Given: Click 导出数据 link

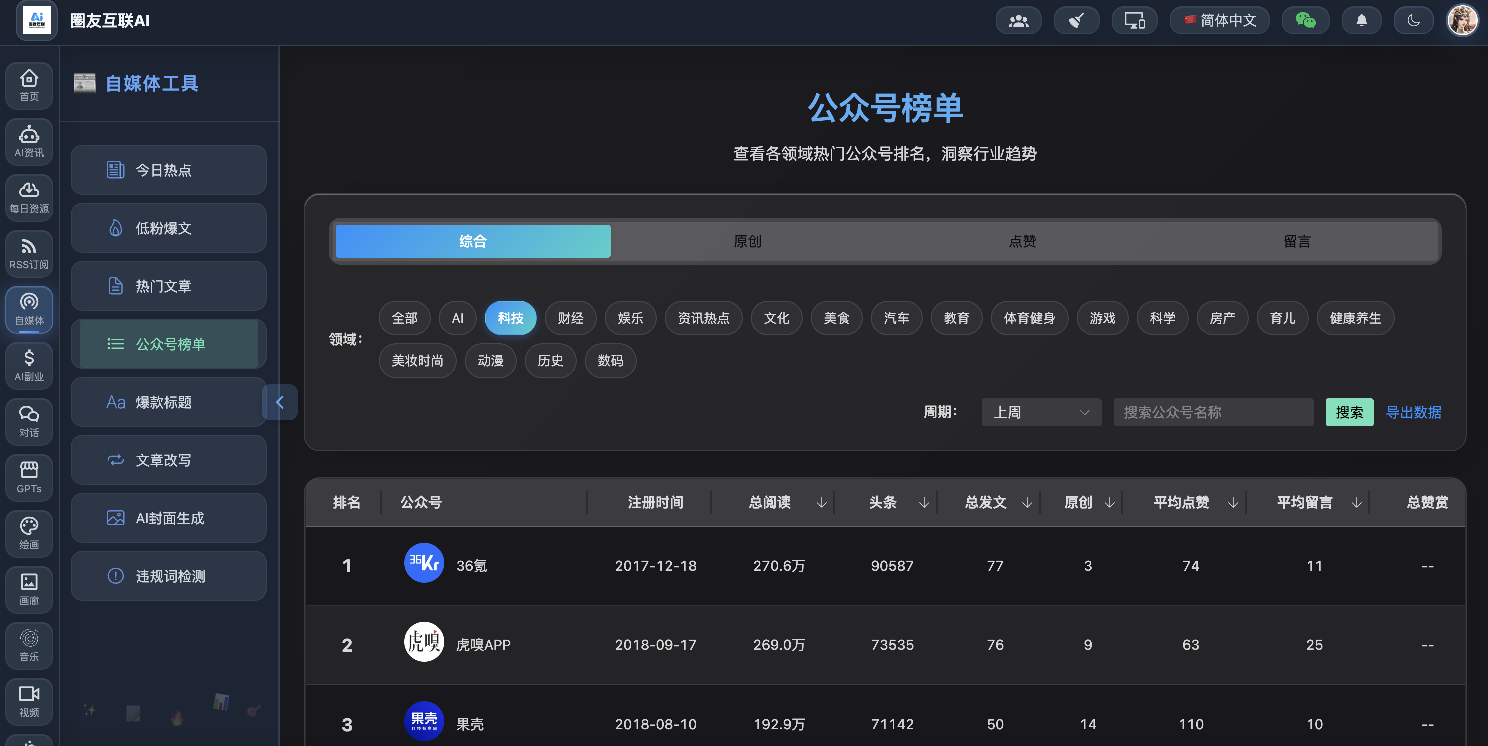Looking at the screenshot, I should pos(1413,412).
